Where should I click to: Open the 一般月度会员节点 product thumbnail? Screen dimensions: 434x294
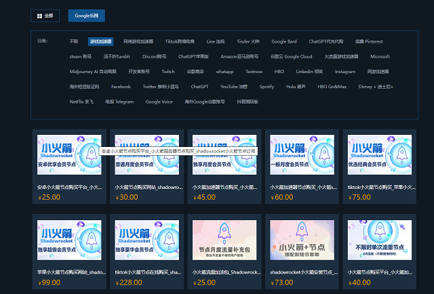(x=302, y=154)
